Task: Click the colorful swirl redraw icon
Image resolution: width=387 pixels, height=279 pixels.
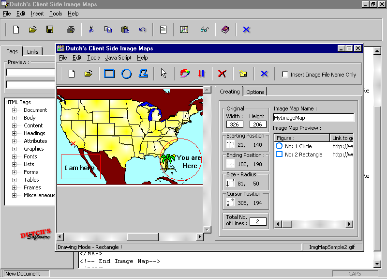Action: pyautogui.click(x=185, y=74)
